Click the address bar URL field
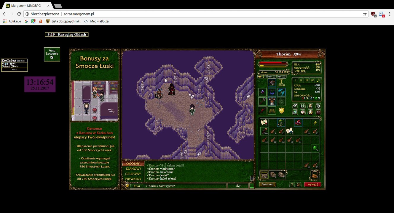This screenshot has width=394, height=213. point(193,14)
